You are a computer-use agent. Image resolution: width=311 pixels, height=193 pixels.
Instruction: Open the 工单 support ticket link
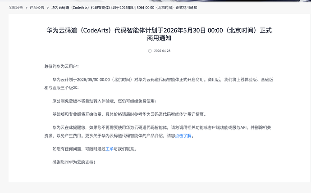tap(110, 149)
